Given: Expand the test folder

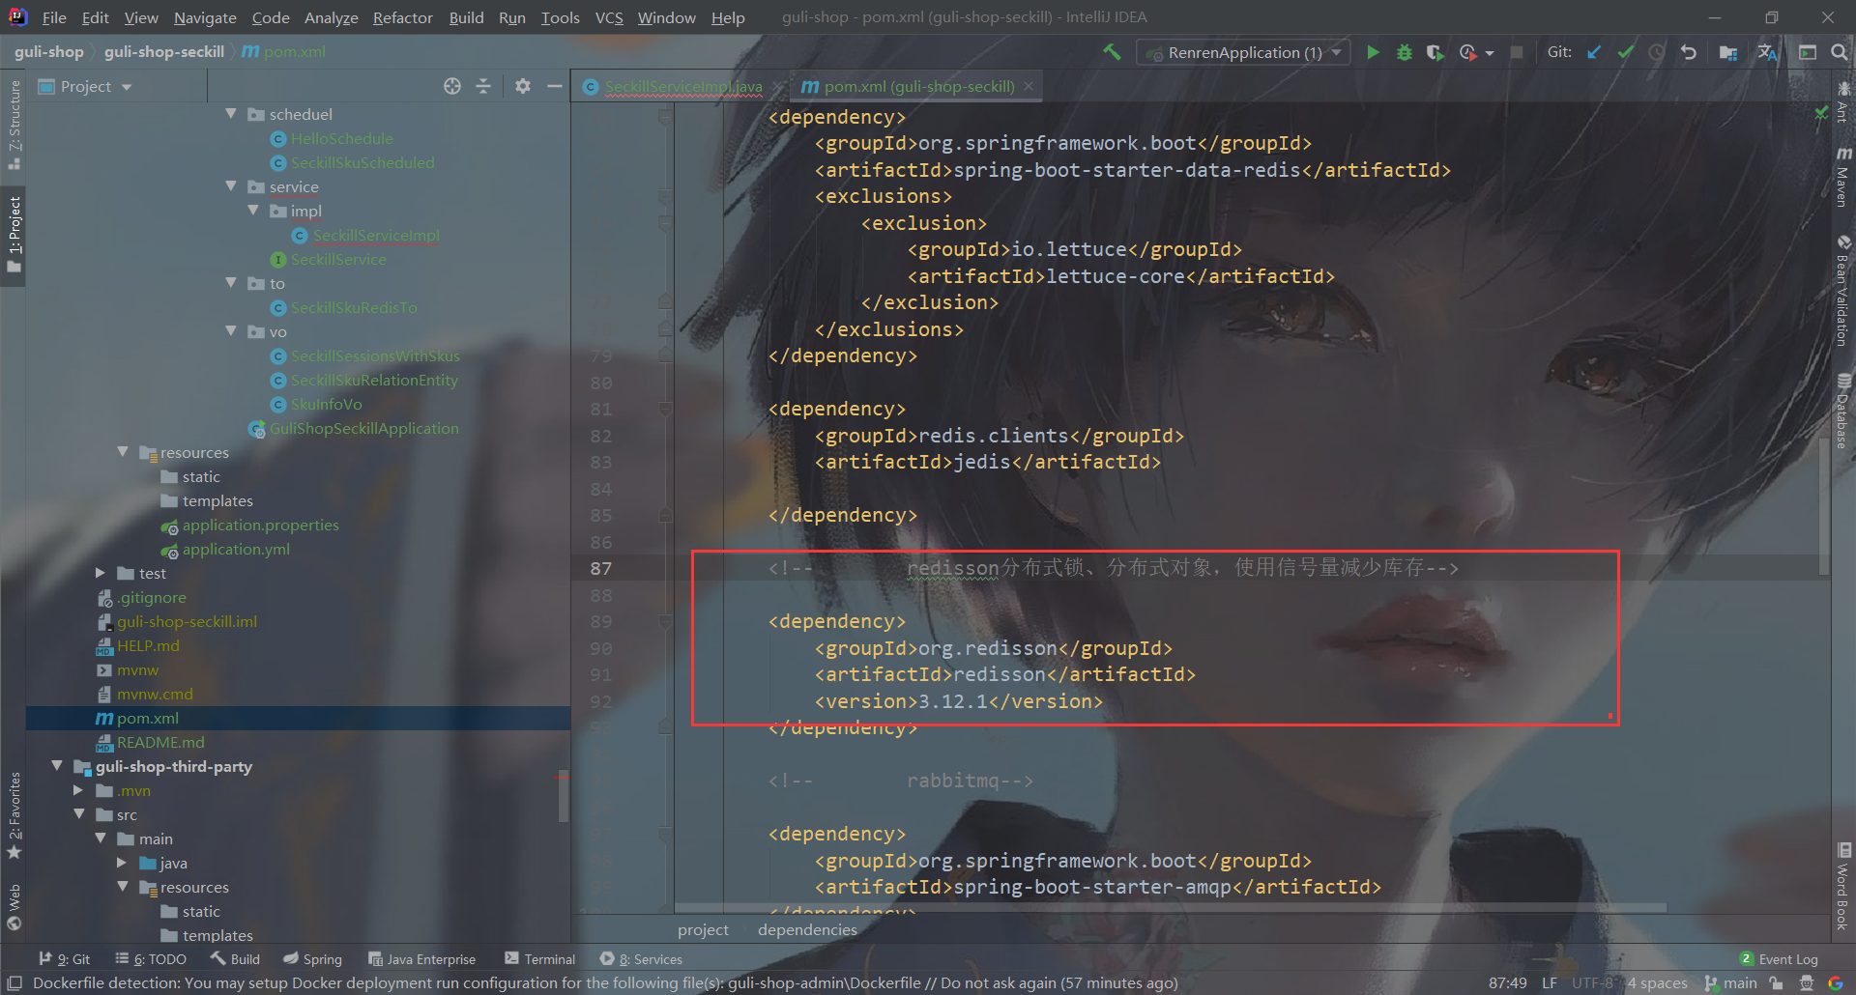Looking at the screenshot, I should tap(101, 573).
